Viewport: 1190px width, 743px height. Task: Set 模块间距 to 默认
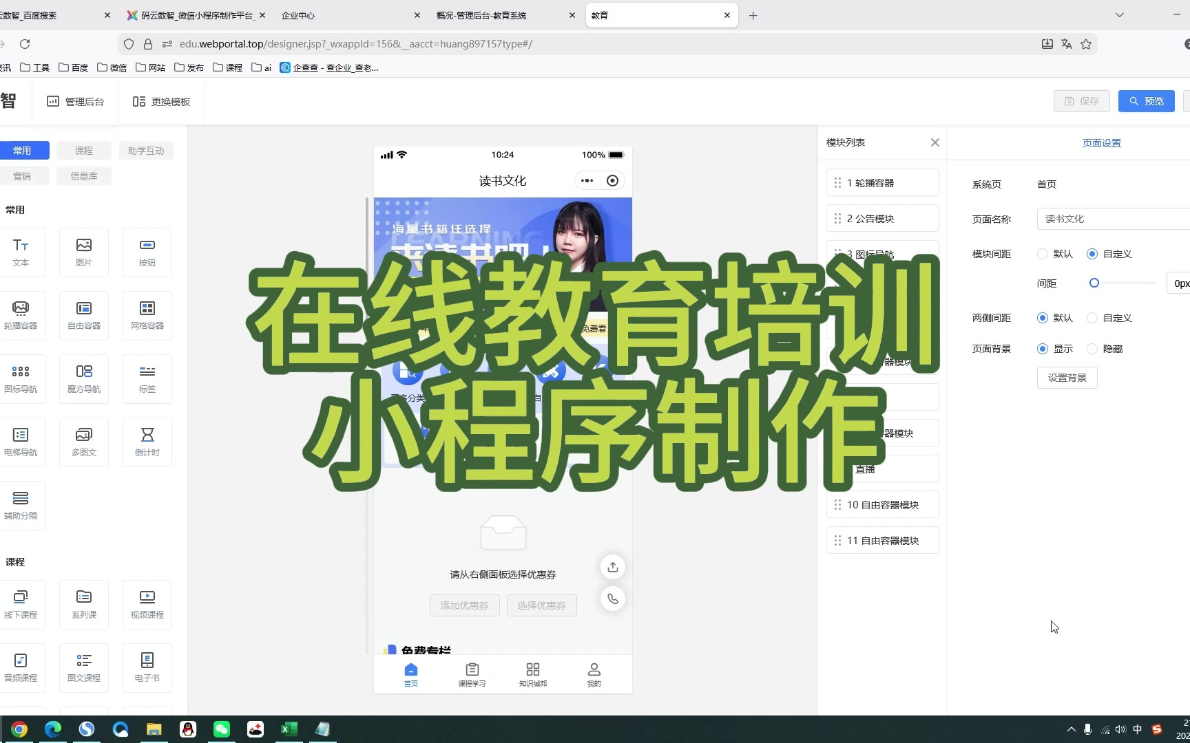pos(1043,254)
